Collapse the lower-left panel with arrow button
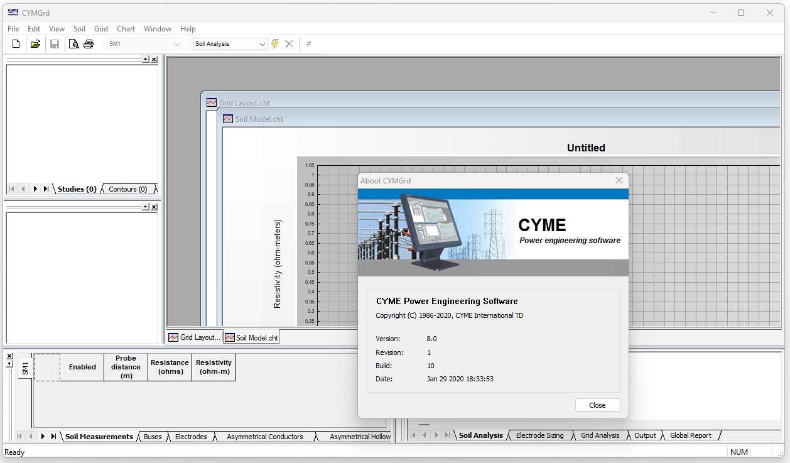The height and width of the screenshot is (463, 790). (x=145, y=206)
